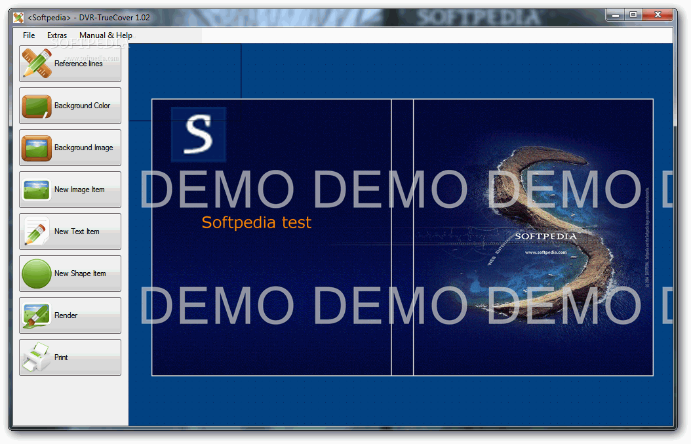Close the DVR-TrueCover window

click(x=658, y=15)
